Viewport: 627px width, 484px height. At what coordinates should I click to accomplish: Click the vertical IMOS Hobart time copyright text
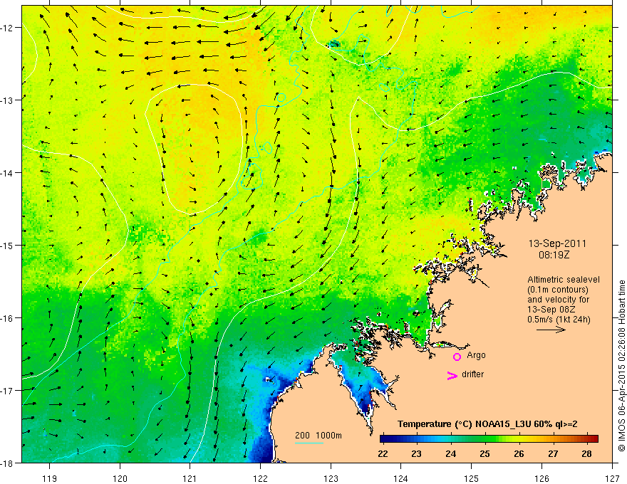click(x=621, y=366)
